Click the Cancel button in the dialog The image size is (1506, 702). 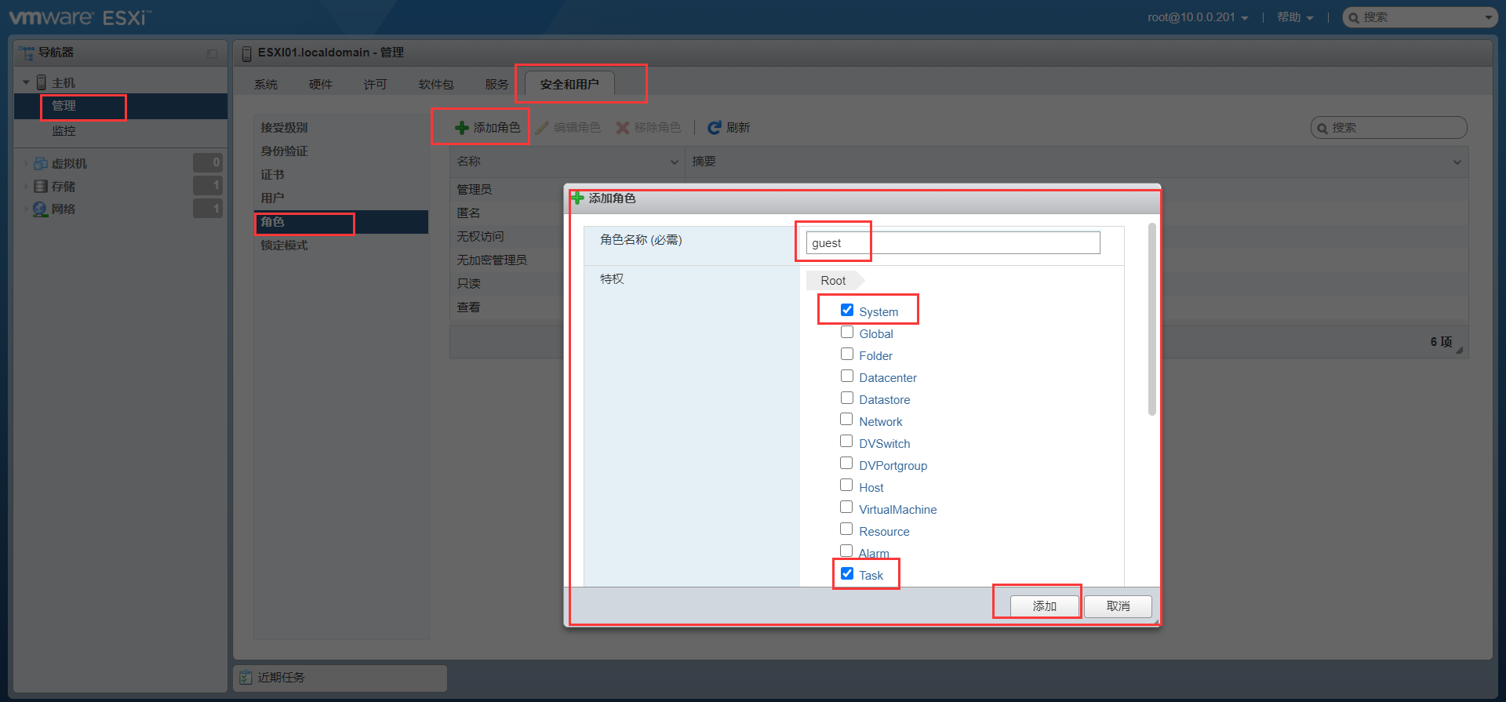1118,606
